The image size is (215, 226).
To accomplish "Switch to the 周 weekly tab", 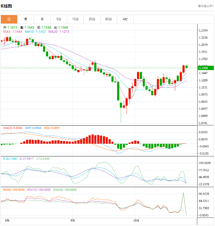I will point(26,19).
